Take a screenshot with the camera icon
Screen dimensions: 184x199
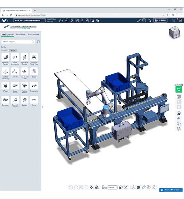tap(154, 187)
